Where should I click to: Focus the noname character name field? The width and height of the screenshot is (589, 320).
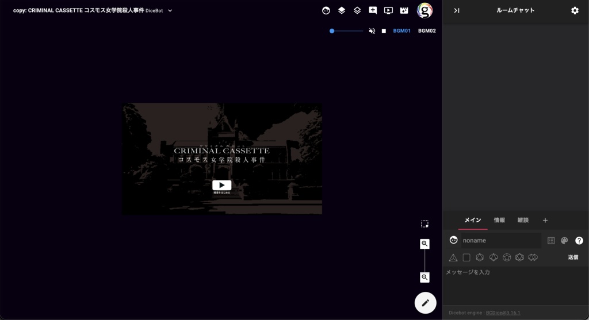coord(501,241)
